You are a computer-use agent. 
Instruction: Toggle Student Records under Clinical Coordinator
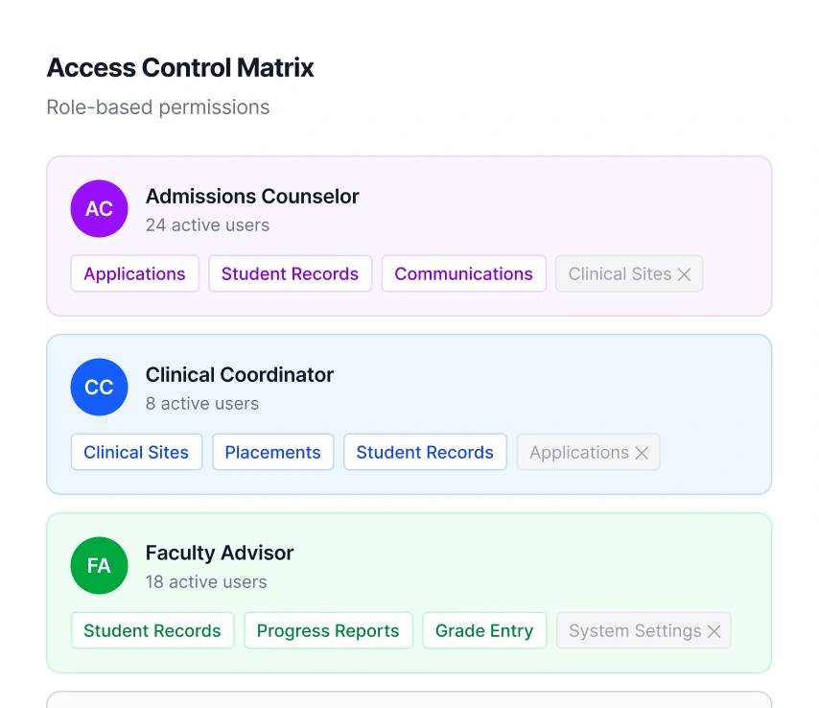point(425,452)
